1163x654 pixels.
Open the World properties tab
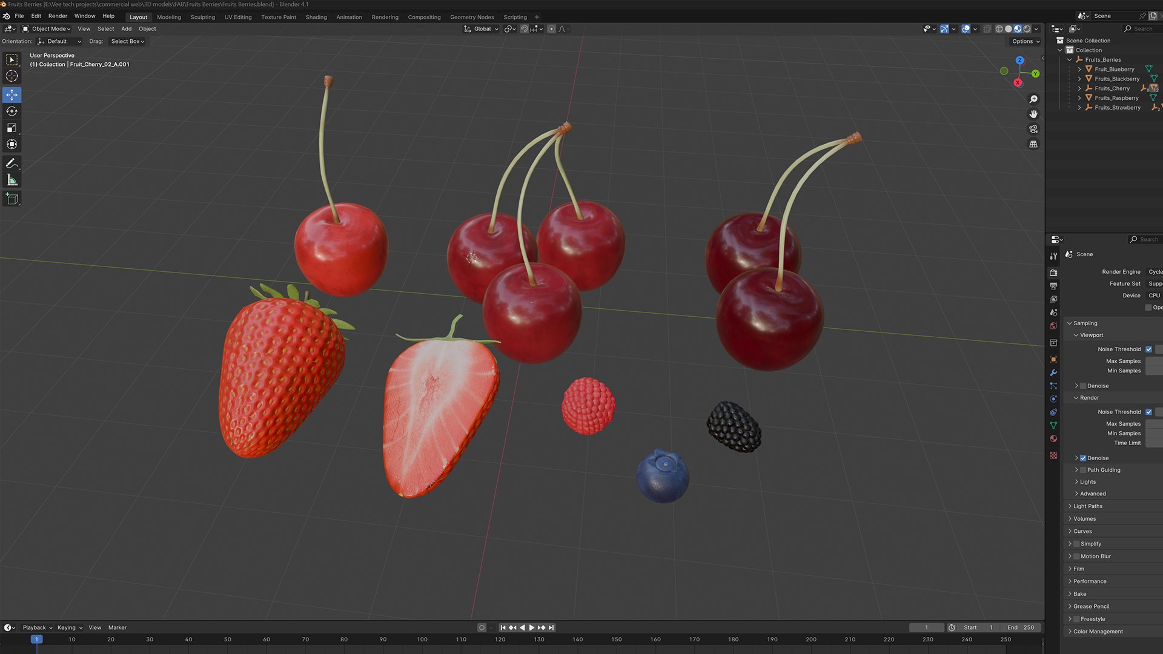coord(1053,326)
